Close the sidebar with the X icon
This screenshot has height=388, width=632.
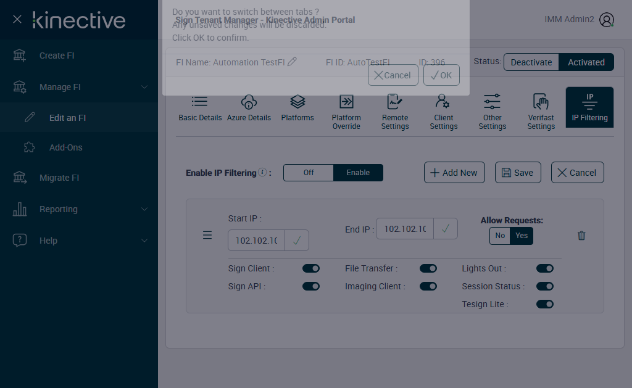click(17, 19)
